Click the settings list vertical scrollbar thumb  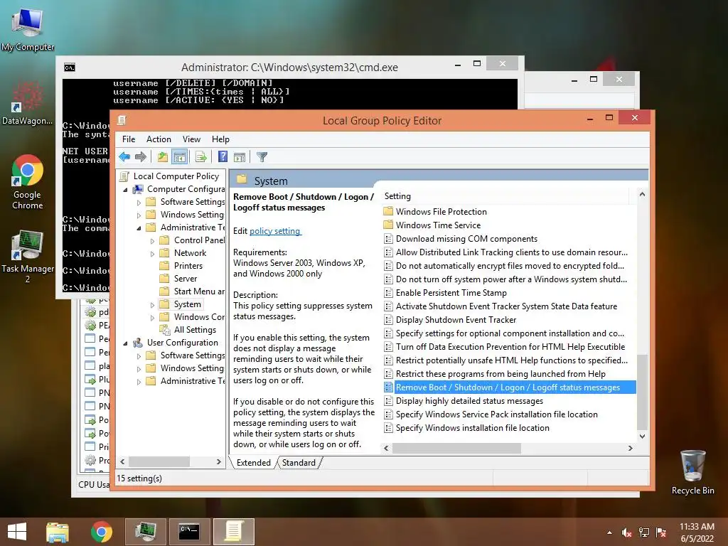pos(642,392)
